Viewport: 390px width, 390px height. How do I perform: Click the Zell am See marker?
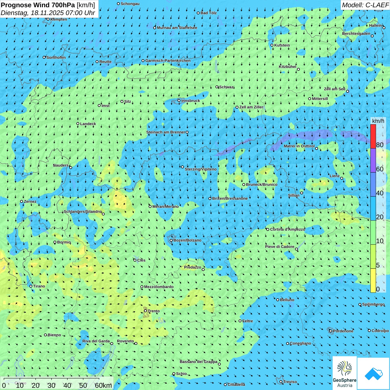(347, 91)
